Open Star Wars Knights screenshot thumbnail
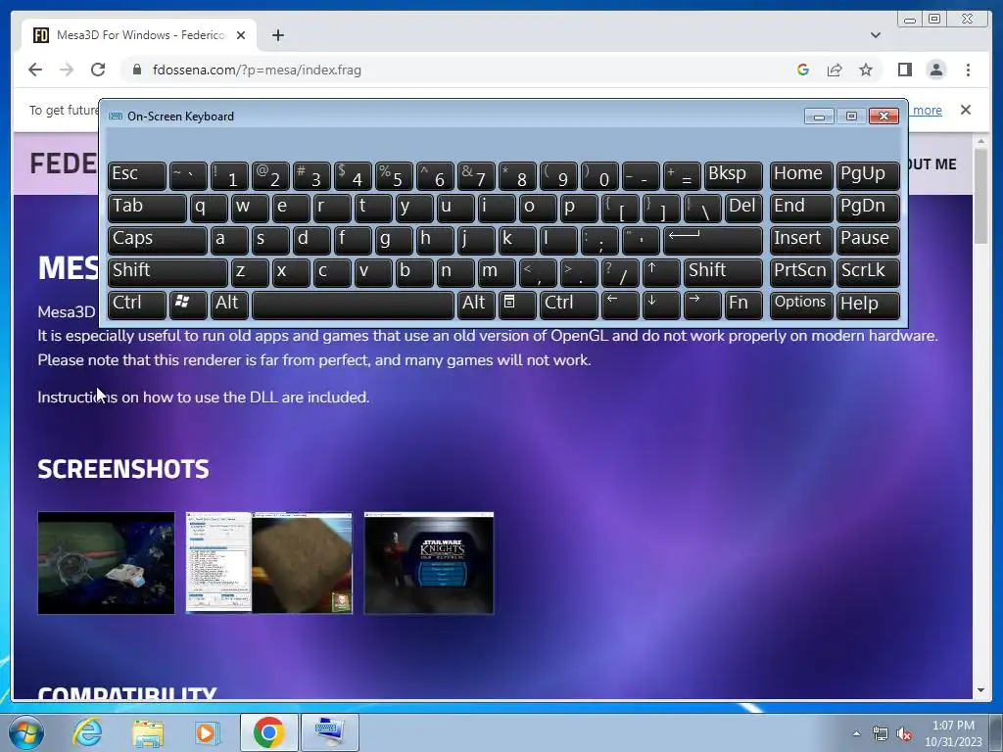This screenshot has width=1003, height=752. tap(429, 563)
